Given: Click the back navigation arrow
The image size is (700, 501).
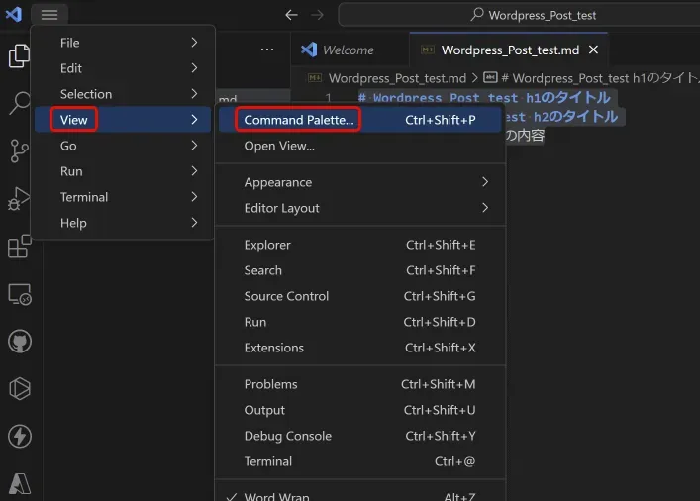Looking at the screenshot, I should click(x=291, y=15).
